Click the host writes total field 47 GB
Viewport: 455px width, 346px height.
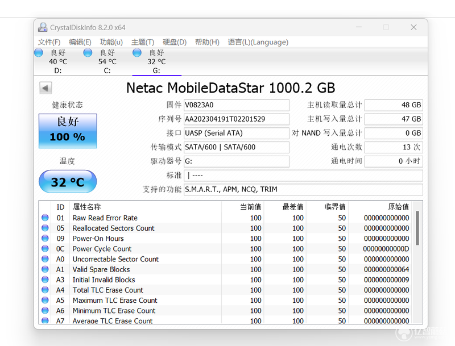(394, 119)
